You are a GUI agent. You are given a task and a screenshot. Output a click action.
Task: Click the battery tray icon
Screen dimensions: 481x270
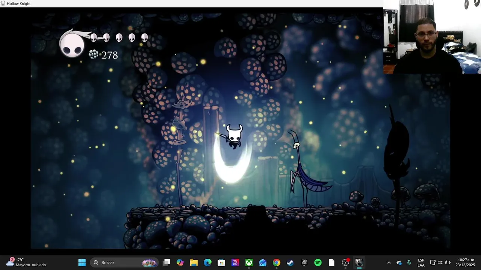[448, 262]
